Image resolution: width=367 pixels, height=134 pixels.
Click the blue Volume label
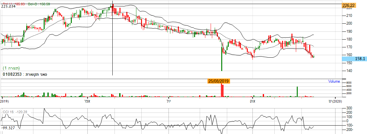pos(334,82)
